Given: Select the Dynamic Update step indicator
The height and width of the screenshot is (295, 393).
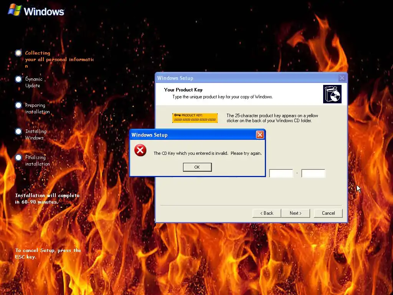Looking at the screenshot, I should (x=18, y=79).
